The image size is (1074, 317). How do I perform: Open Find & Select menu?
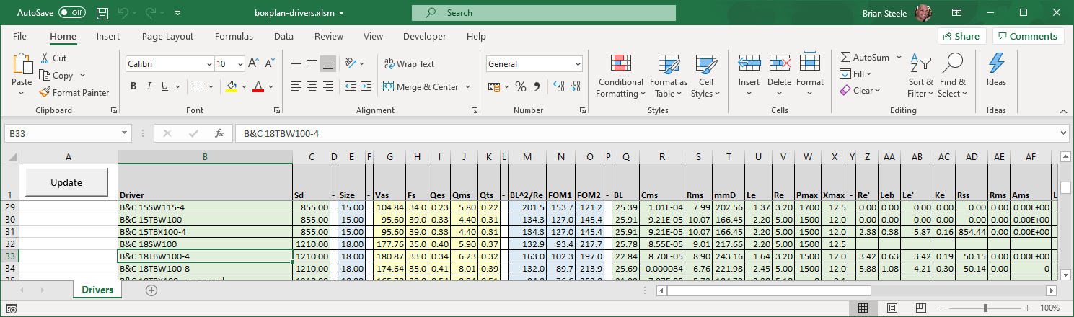(x=952, y=76)
